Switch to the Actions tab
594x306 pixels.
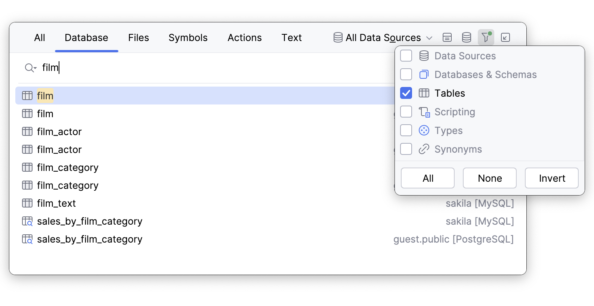tap(244, 37)
